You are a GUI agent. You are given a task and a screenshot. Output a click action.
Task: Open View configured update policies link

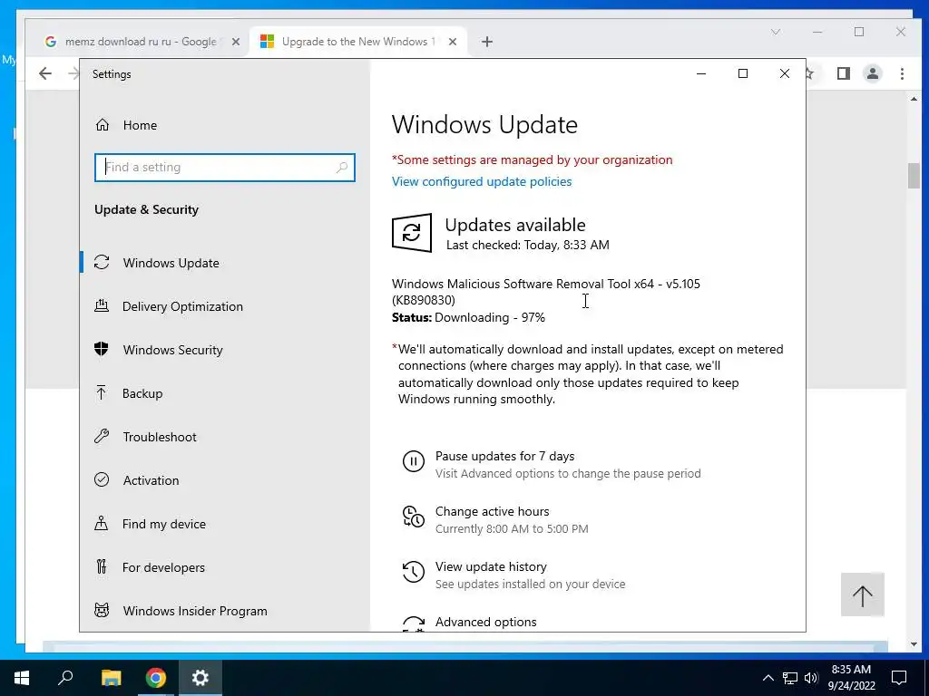coord(482,181)
